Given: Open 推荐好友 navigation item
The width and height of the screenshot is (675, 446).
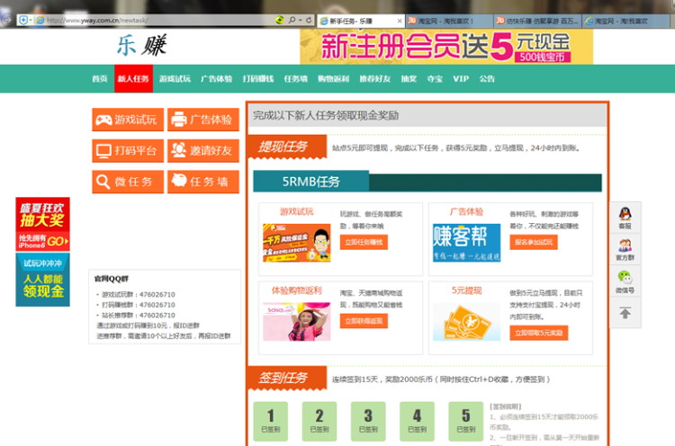Looking at the screenshot, I should click(x=375, y=79).
